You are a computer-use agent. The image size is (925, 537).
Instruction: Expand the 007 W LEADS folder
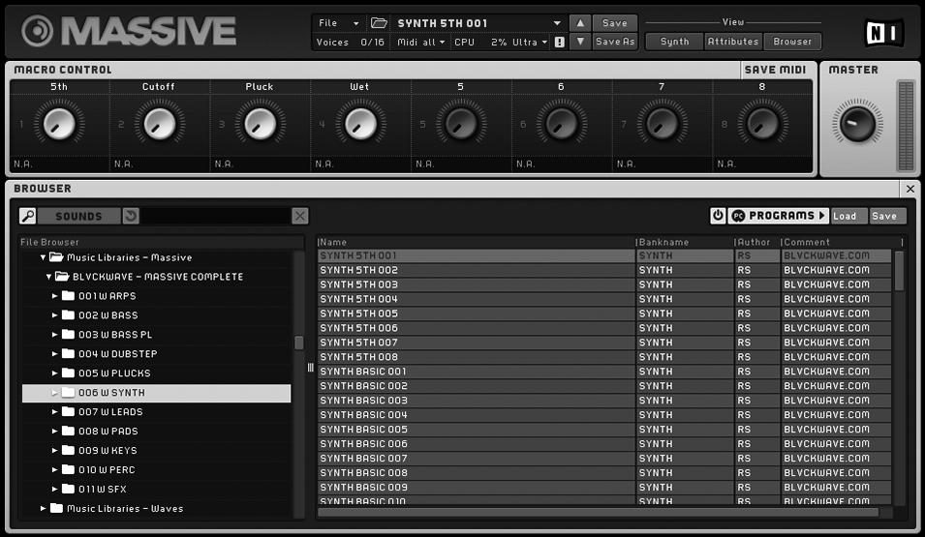pyautogui.click(x=55, y=412)
